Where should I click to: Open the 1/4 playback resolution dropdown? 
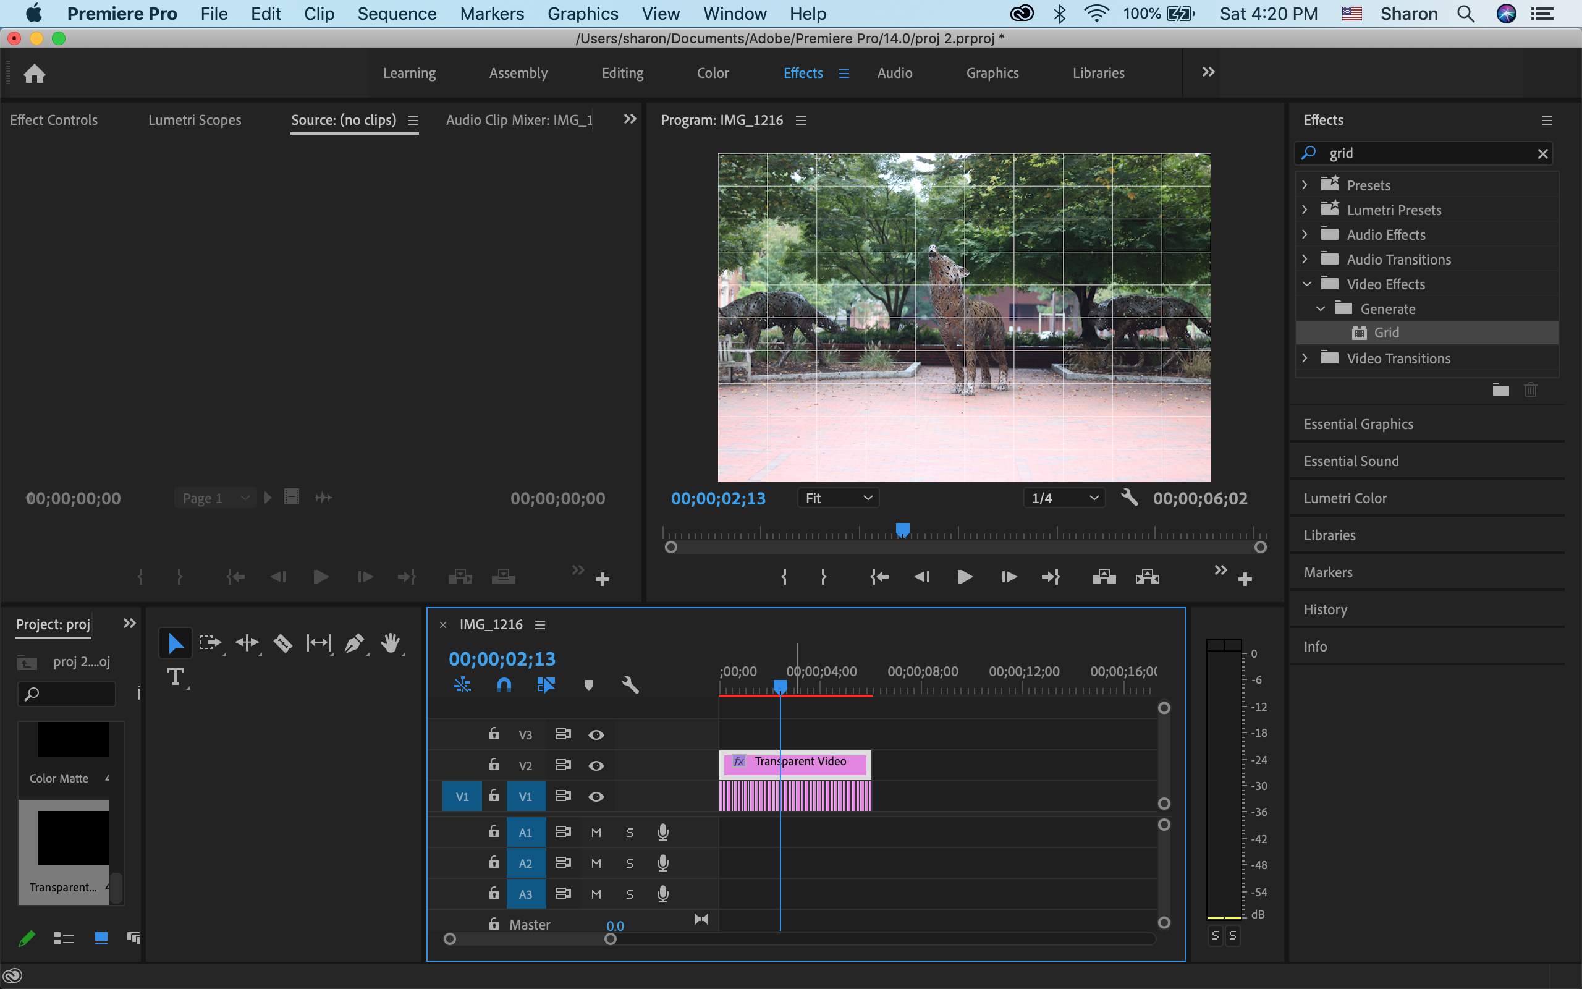[x=1064, y=498]
